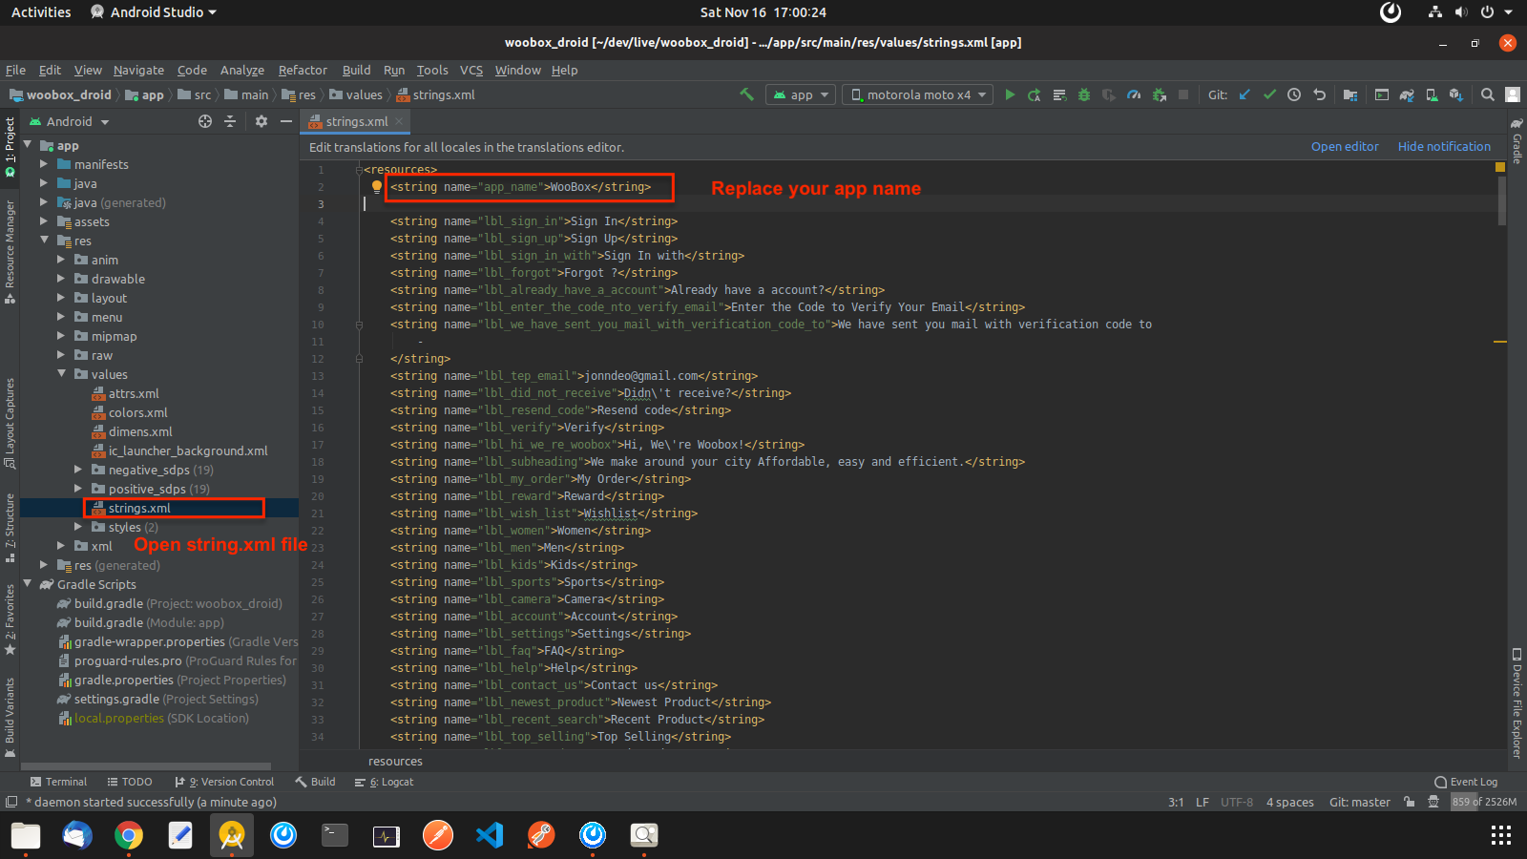Open Git history clock icon
This screenshot has width=1527, height=859.
pos(1294,94)
